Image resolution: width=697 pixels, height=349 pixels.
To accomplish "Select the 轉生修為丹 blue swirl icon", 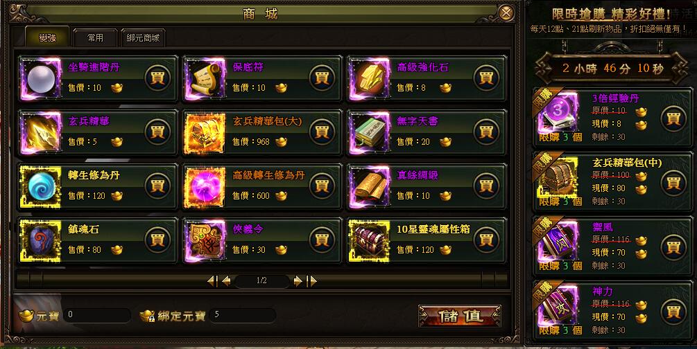I will [x=41, y=187].
